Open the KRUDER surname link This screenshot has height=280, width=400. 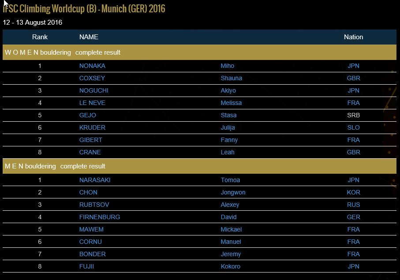point(92,127)
